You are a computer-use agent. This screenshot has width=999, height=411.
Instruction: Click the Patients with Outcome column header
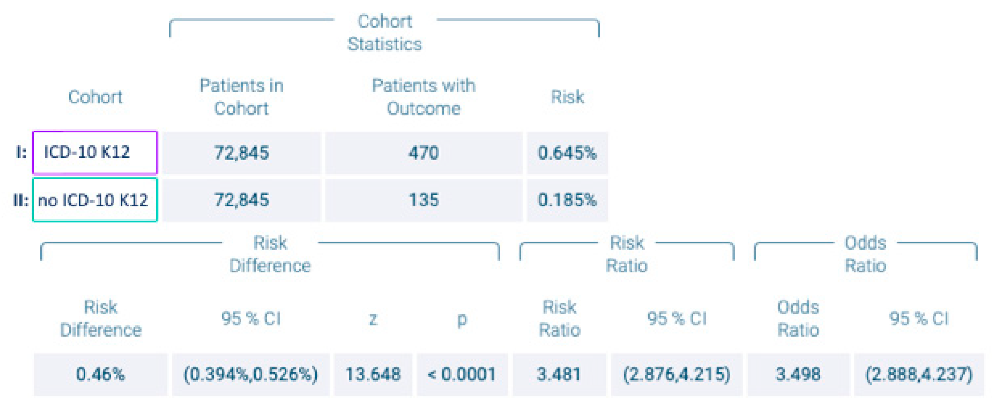(423, 97)
